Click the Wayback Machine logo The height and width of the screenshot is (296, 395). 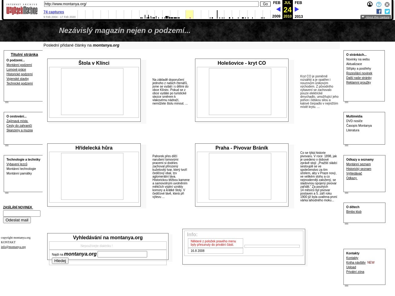coord(22,10)
